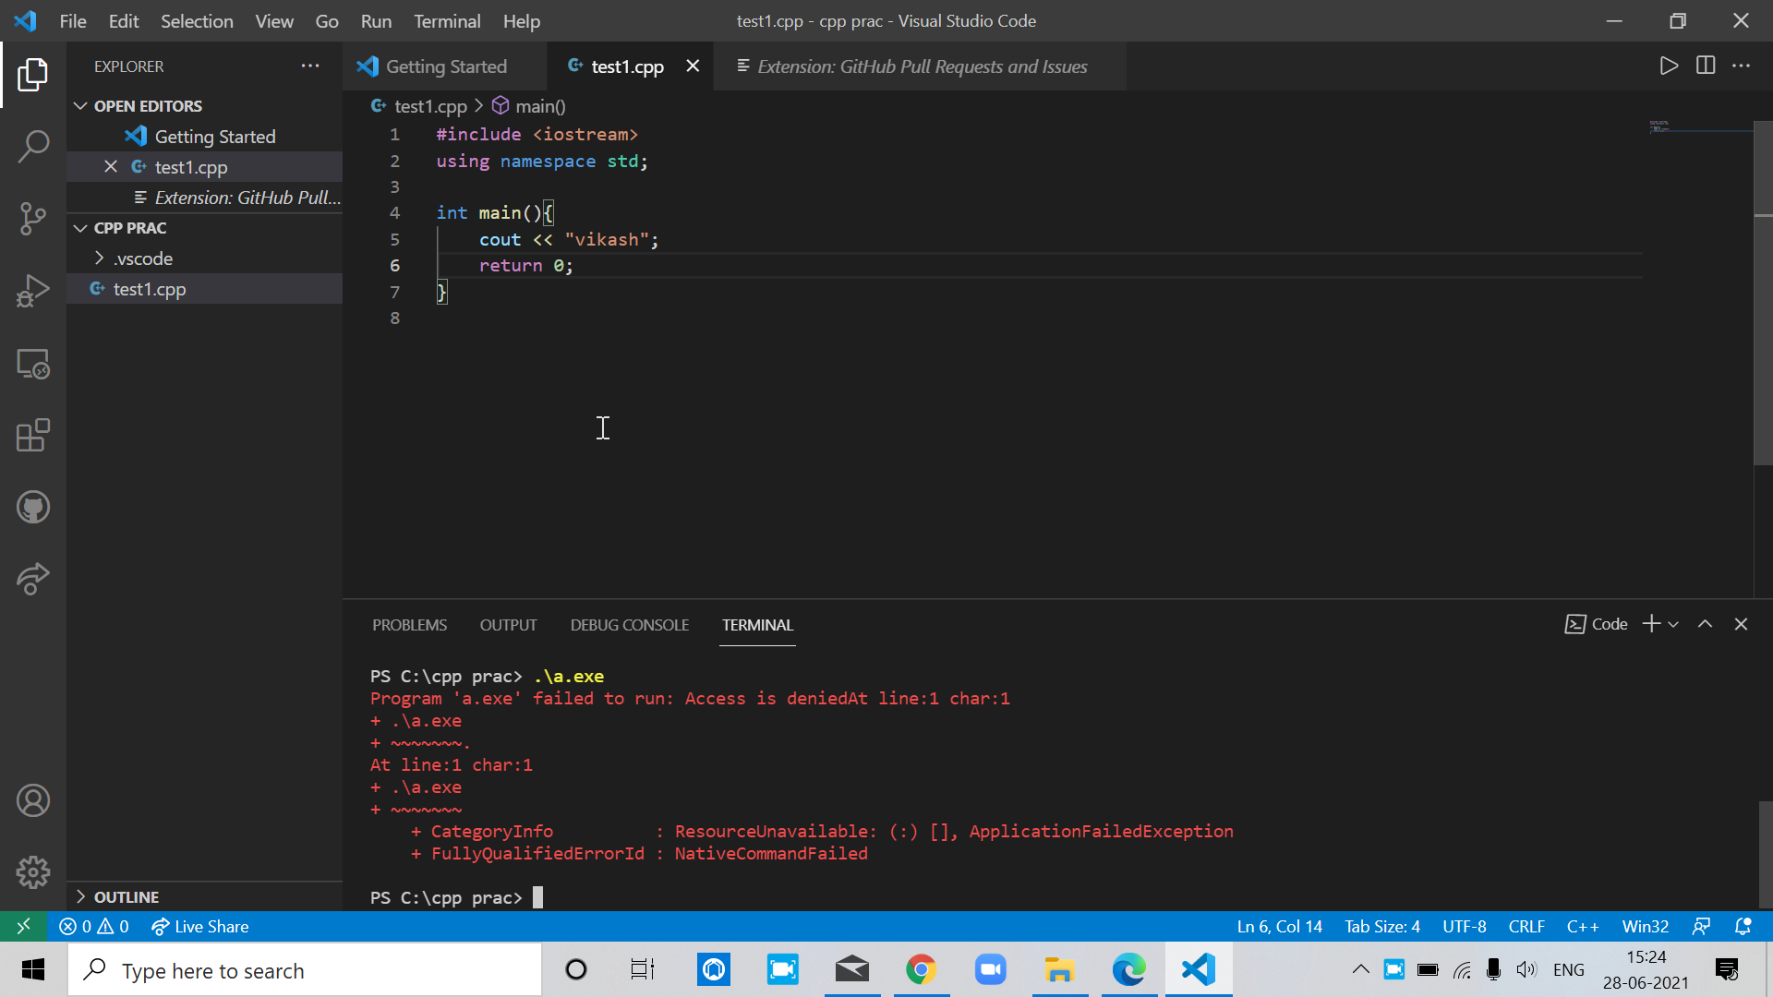Image resolution: width=1773 pixels, height=997 pixels.
Task: Toggle the errors and warnings status indicator
Action: coord(92,926)
